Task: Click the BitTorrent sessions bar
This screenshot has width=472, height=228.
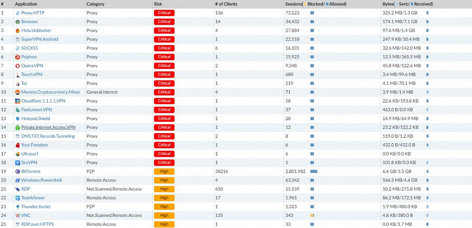Action: tap(314, 171)
